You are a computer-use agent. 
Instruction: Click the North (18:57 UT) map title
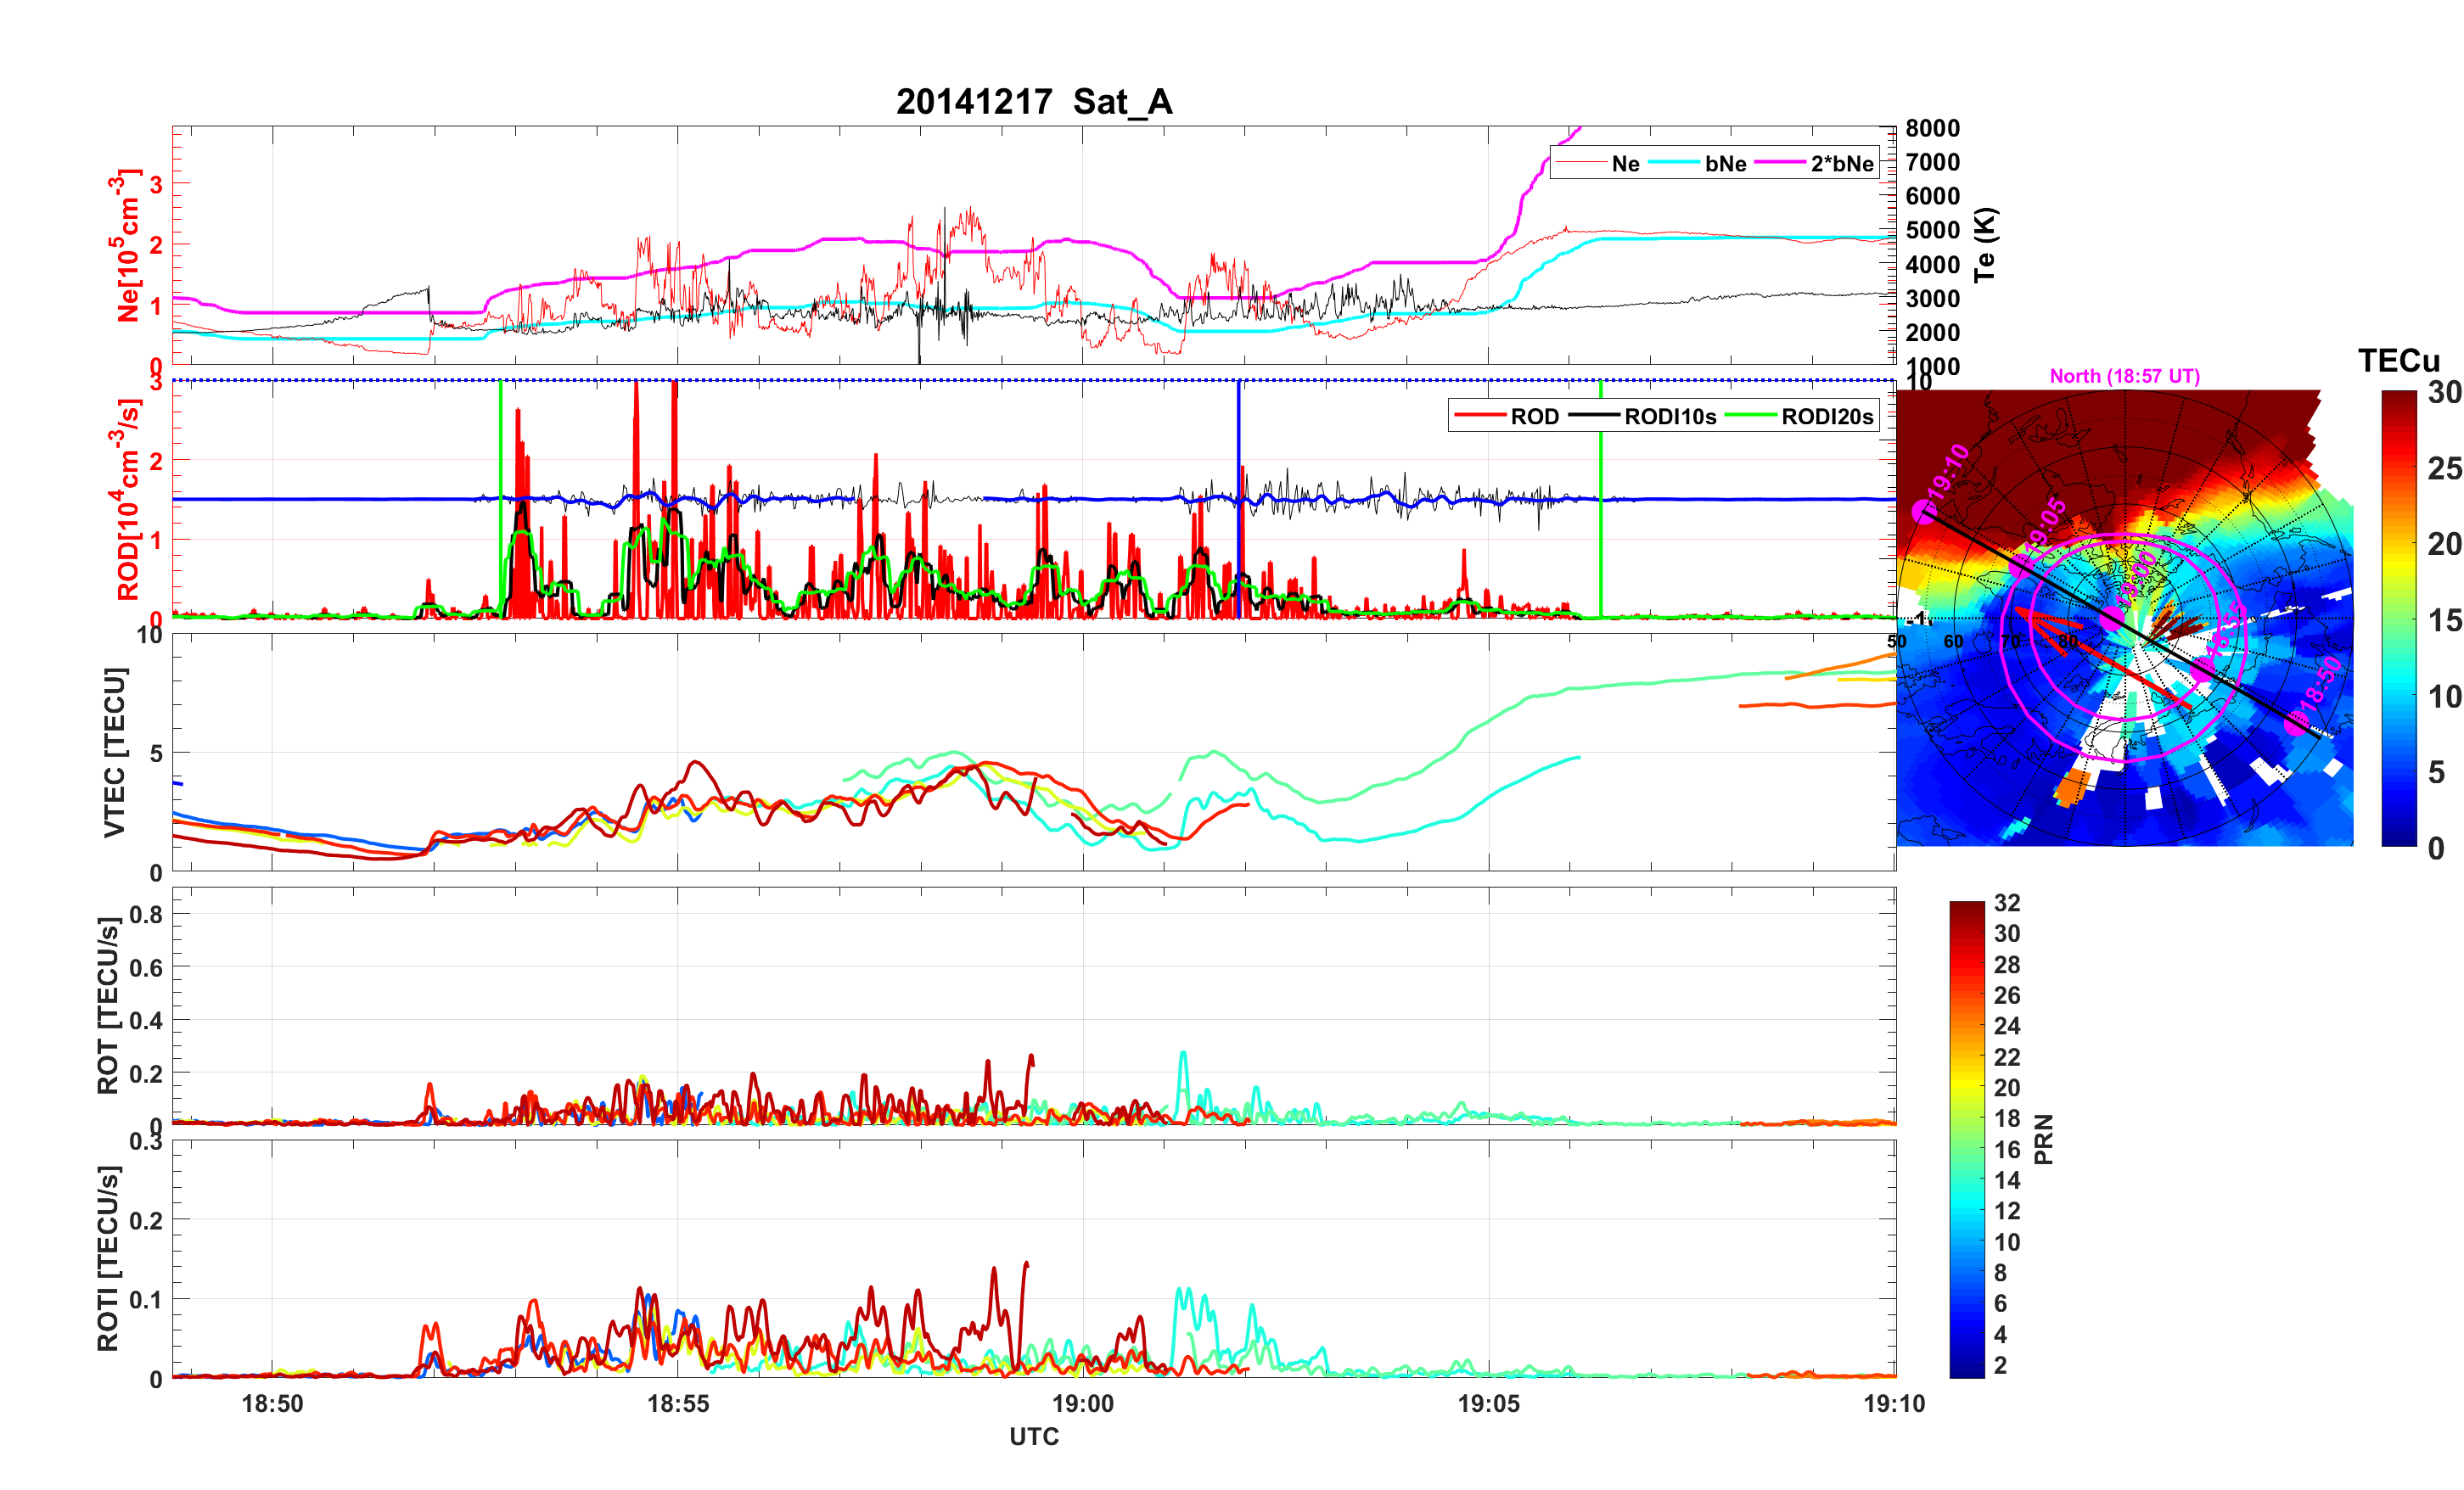pyautogui.click(x=2124, y=376)
